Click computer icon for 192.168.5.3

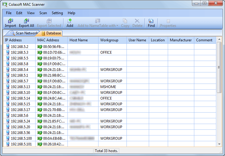coord(8,52)
